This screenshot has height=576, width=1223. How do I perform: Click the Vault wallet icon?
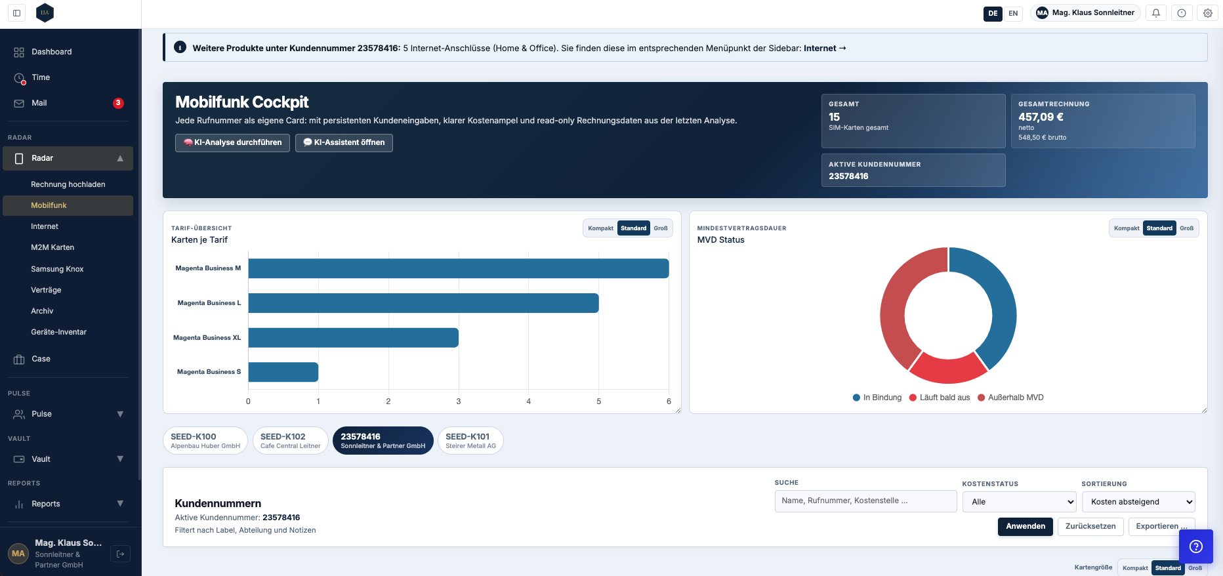point(19,459)
